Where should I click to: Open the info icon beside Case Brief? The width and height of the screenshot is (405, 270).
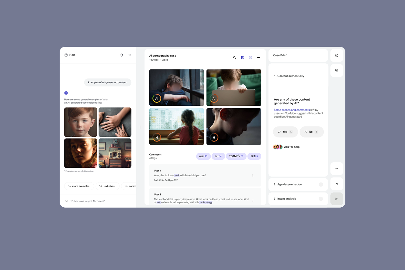point(337,55)
